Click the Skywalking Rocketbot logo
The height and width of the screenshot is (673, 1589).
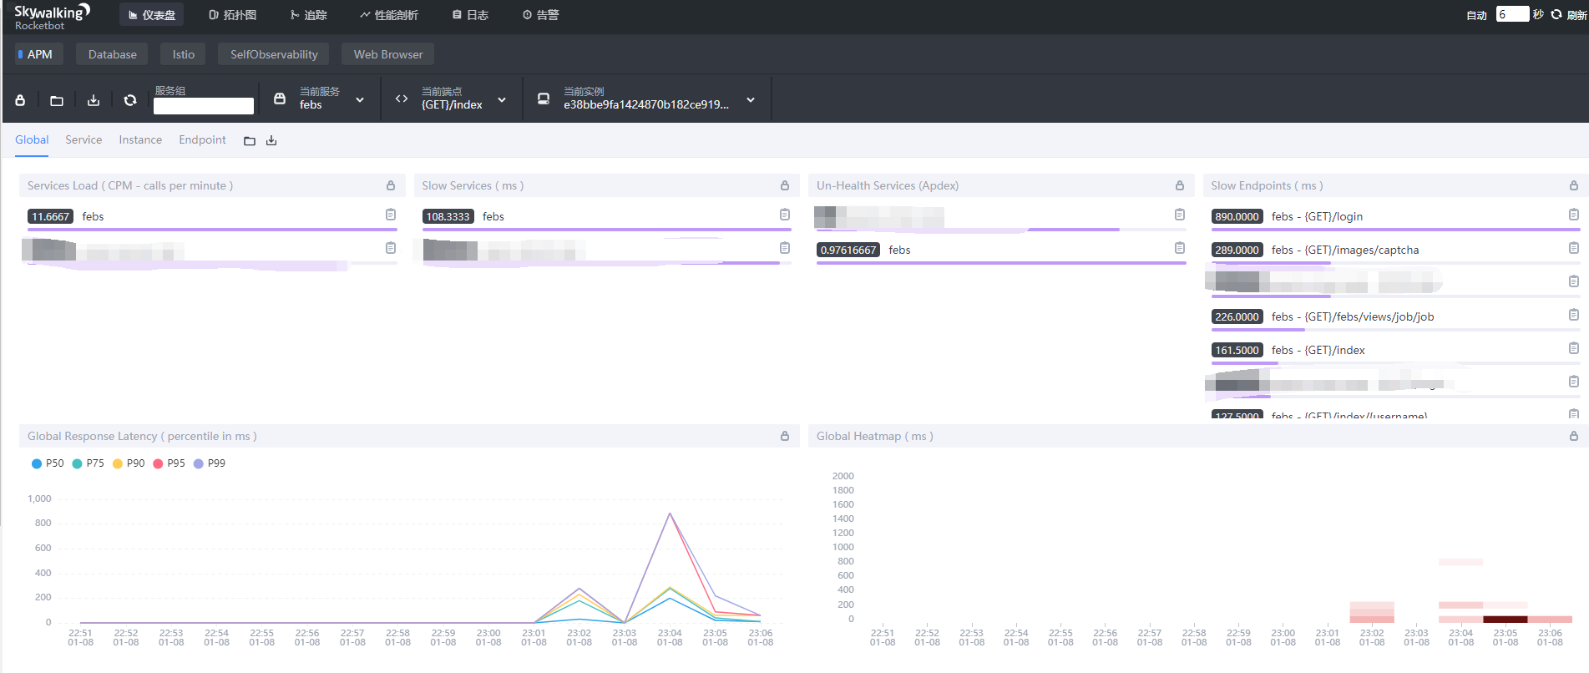(52, 17)
